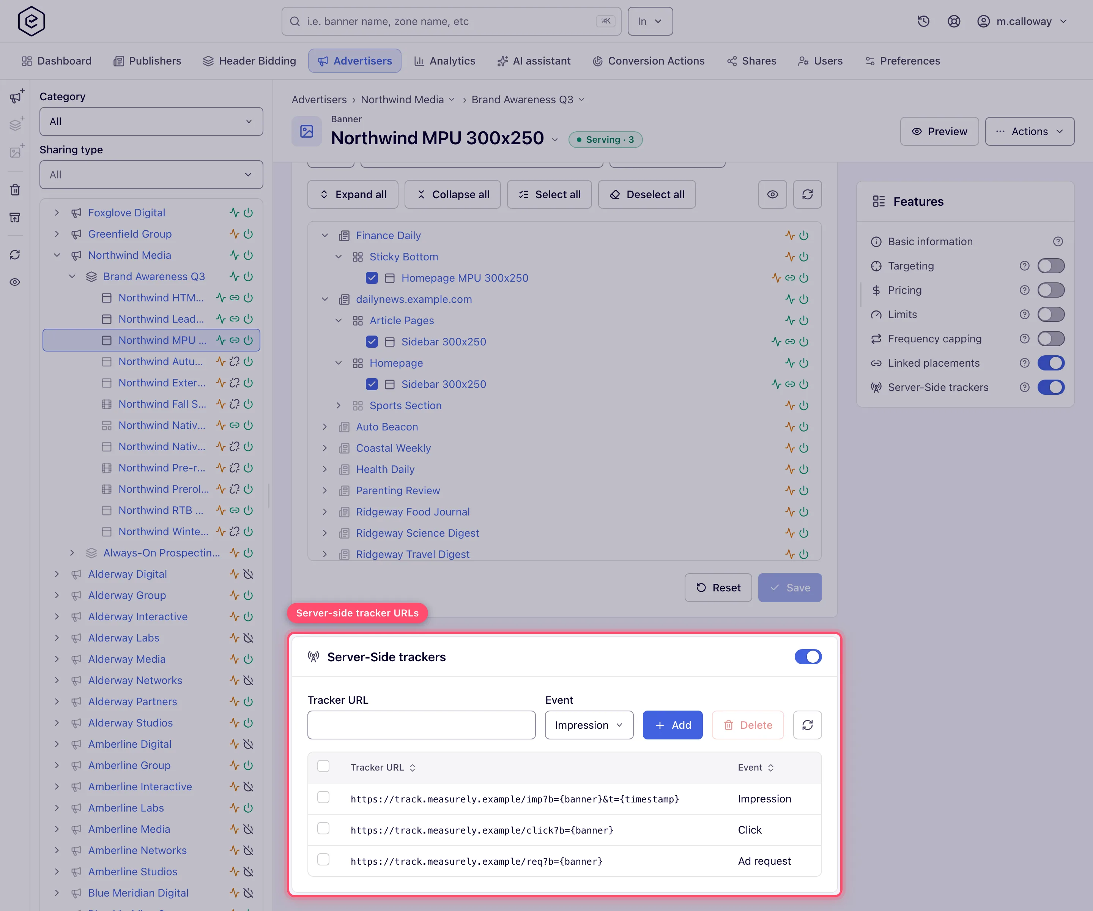This screenshot has width=1093, height=911.
Task: Open the Event Impression dropdown
Action: pyautogui.click(x=589, y=725)
